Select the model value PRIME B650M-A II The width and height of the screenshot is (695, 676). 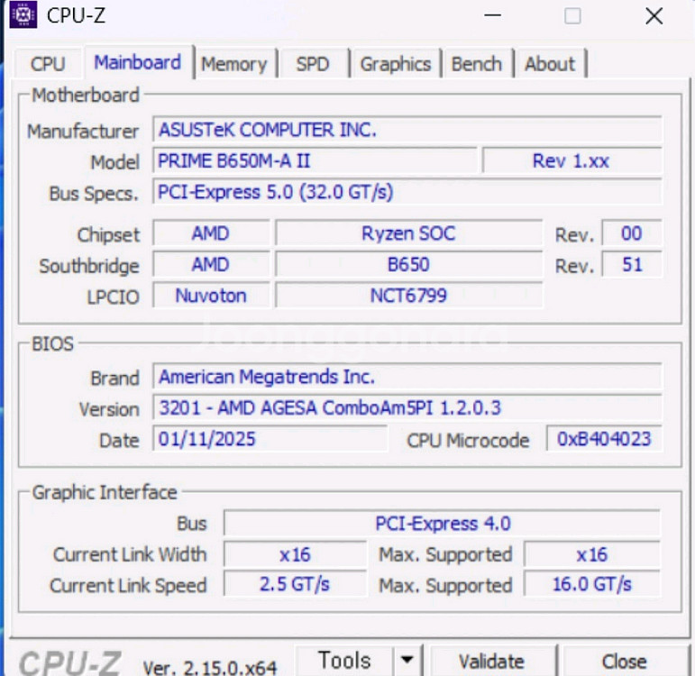[315, 161]
